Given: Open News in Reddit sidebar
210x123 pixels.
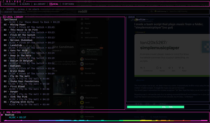Looking at the screenshot, I should [x=85, y=28].
